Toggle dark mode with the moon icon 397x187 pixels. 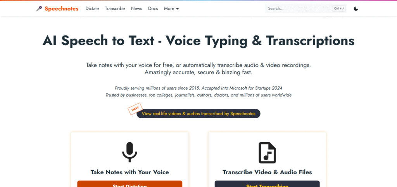pyautogui.click(x=356, y=9)
